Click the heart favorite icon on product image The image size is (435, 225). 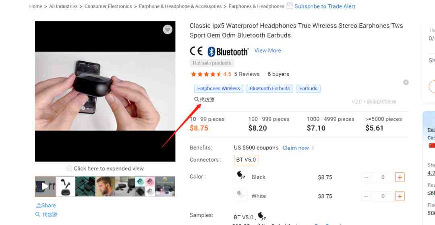click(x=167, y=29)
